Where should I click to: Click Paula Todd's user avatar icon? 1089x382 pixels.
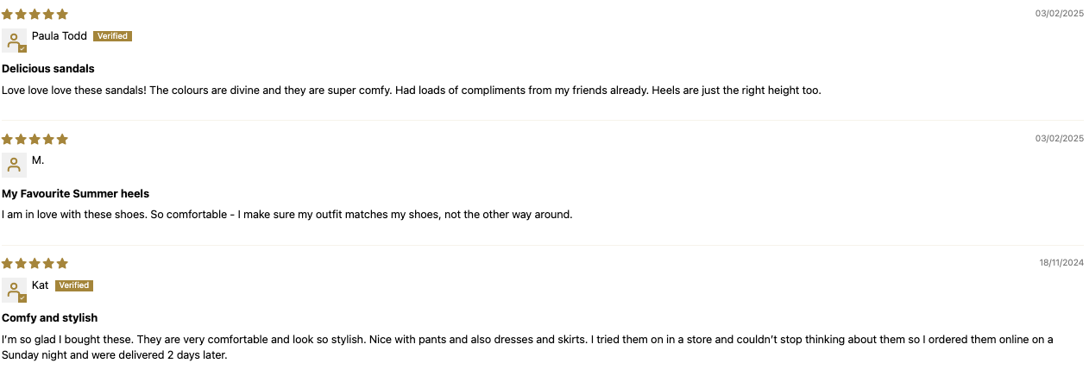pos(14,41)
